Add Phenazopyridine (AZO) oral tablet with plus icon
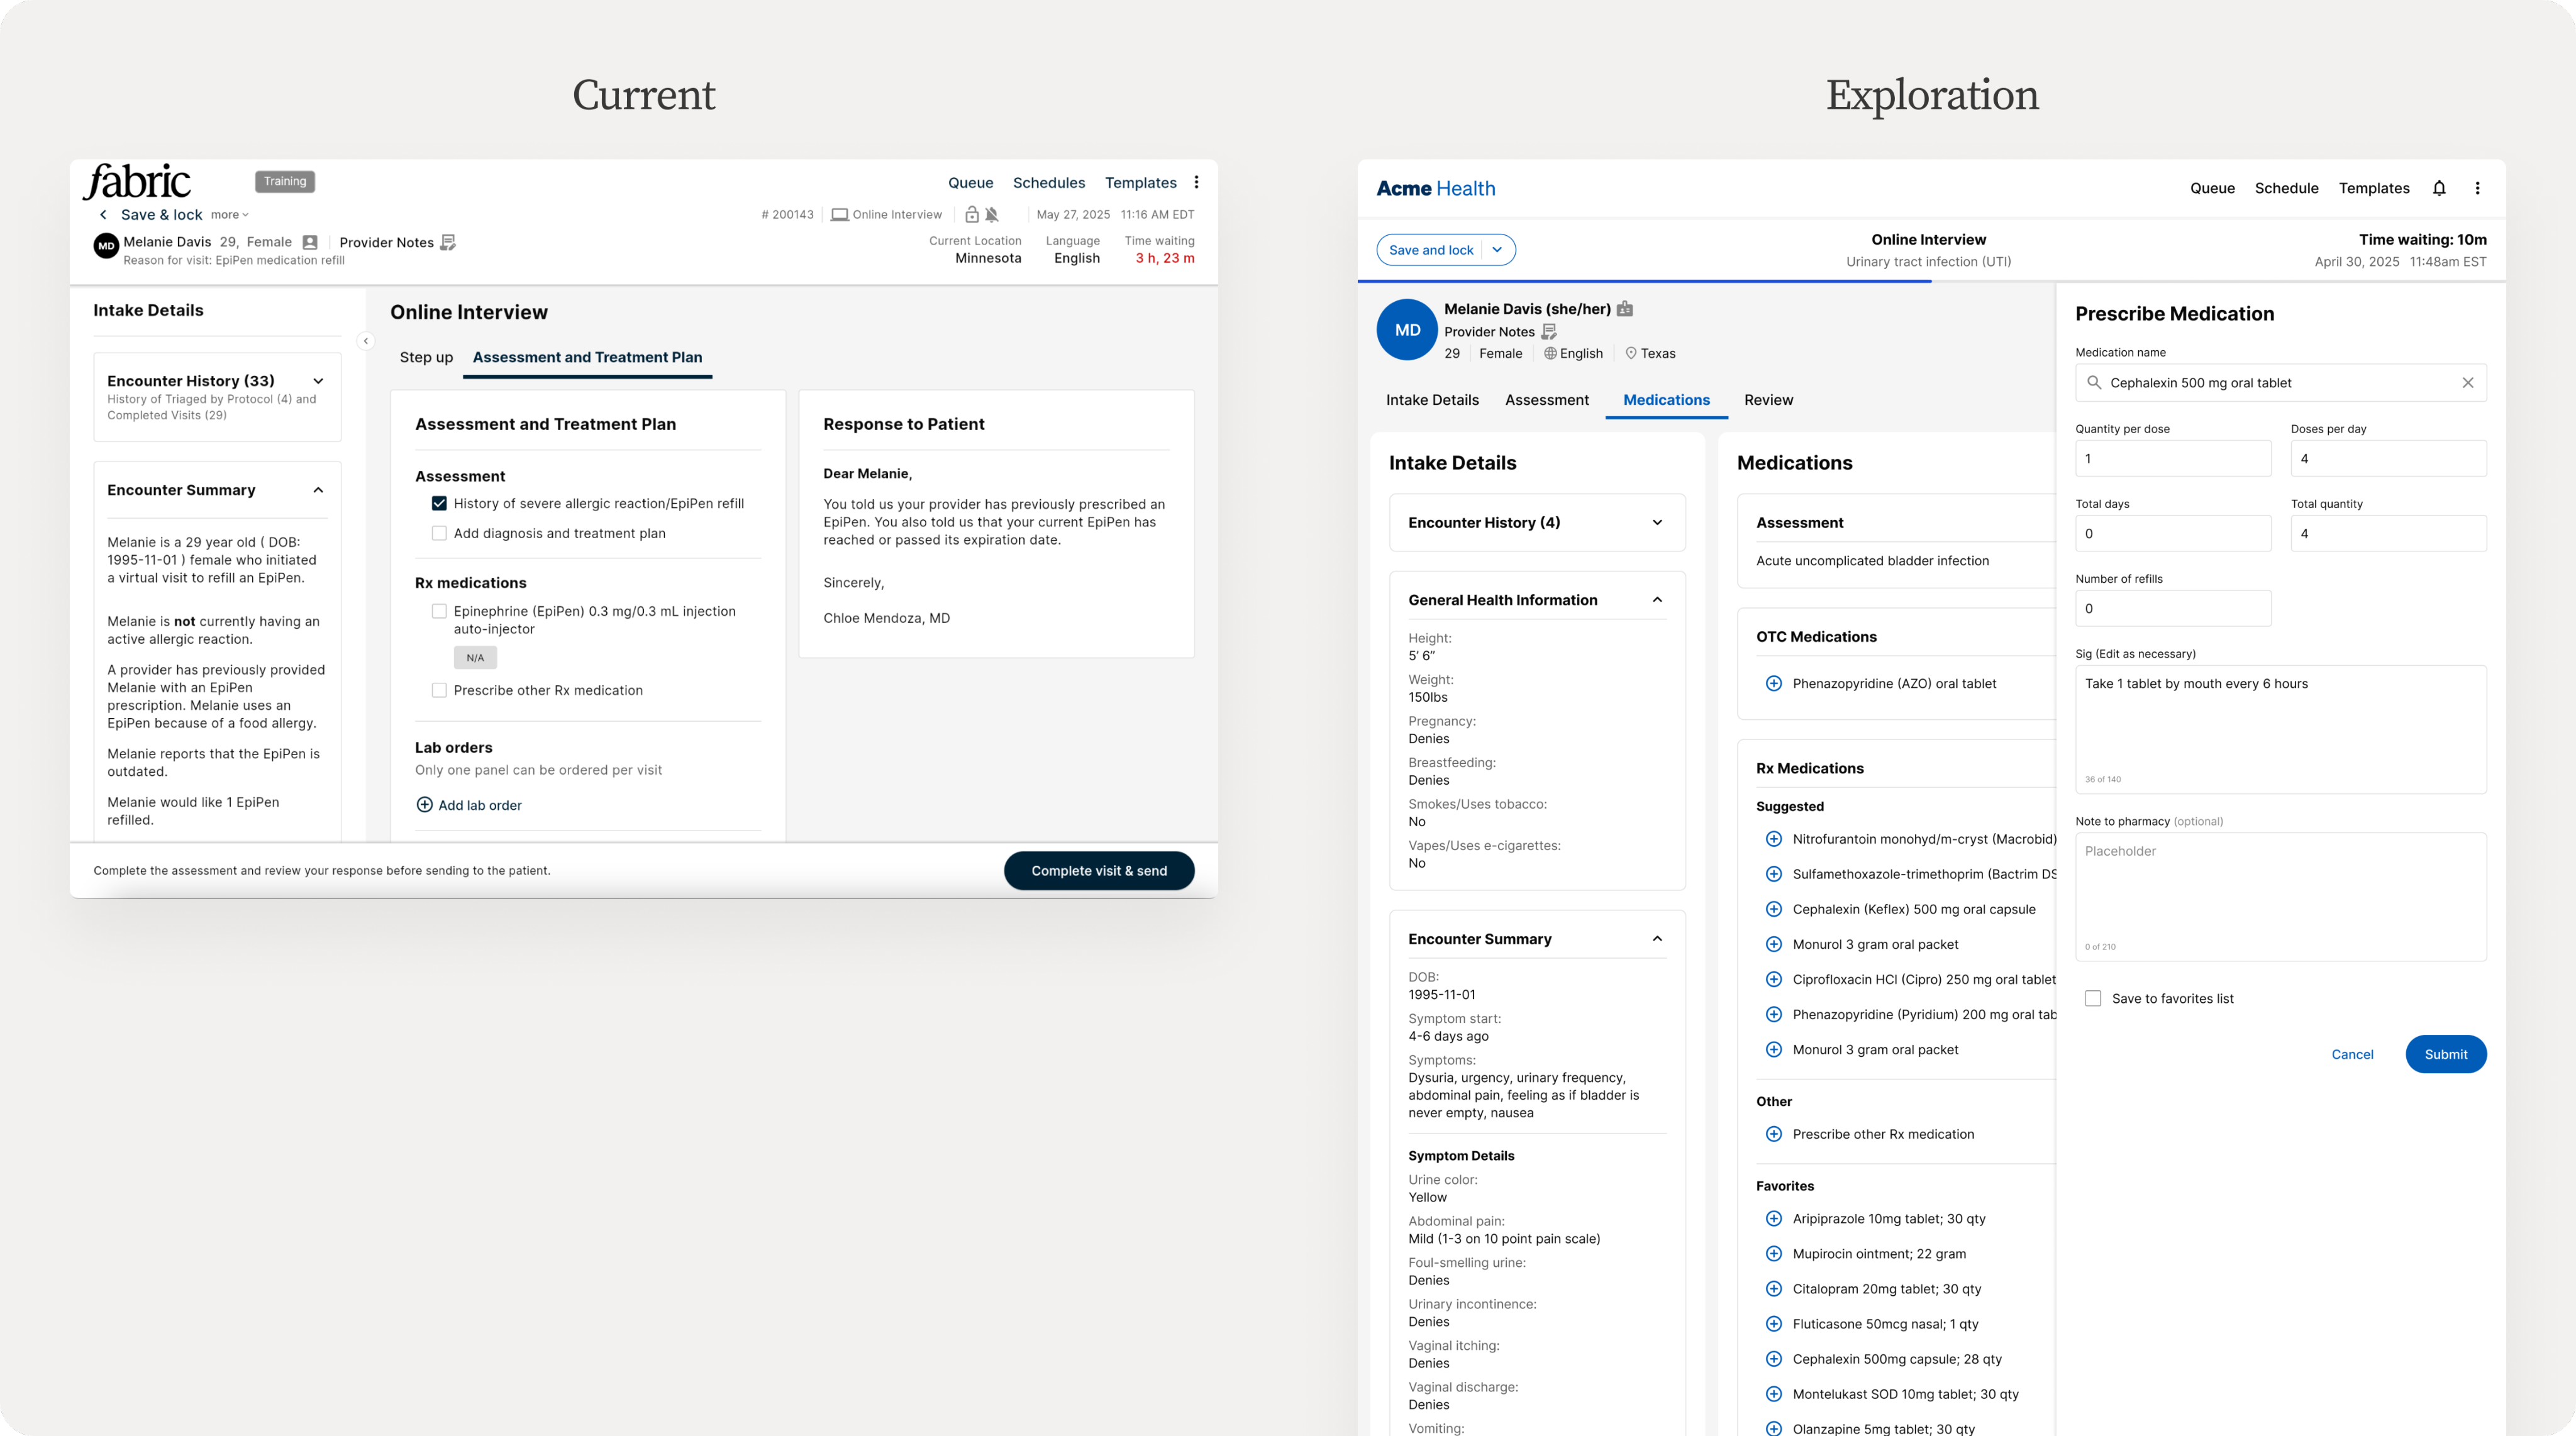This screenshot has height=1436, width=2576. coord(1773,684)
